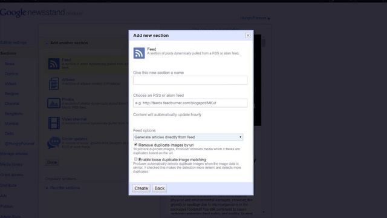Click the Photos title text
The height and width of the screenshot is (218, 387).
coord(68,99)
